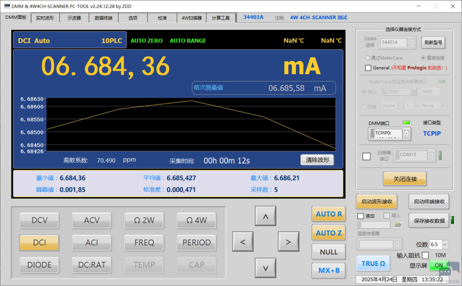Click 清除波形 to clear waveform
462x286 pixels.
click(317, 160)
